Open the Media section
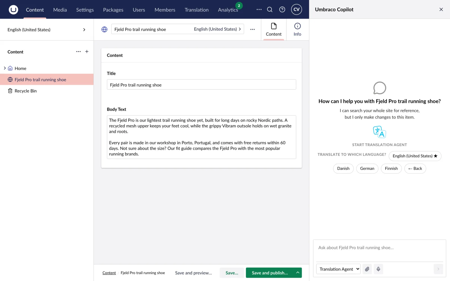This screenshot has height=281, width=450. click(x=60, y=10)
